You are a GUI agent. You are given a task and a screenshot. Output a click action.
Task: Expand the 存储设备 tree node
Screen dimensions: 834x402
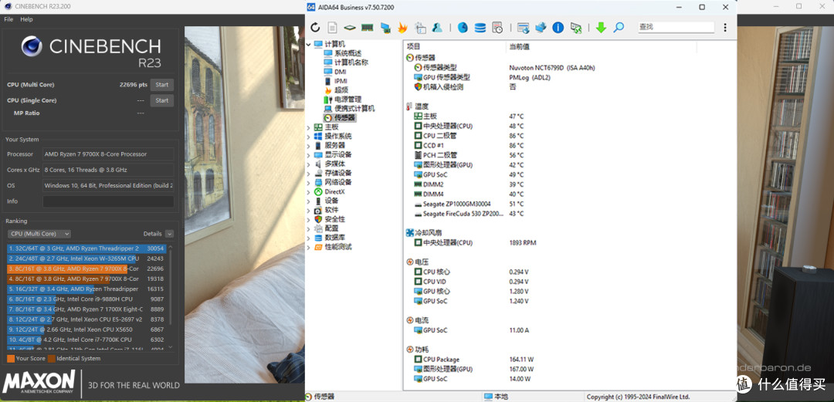308,174
